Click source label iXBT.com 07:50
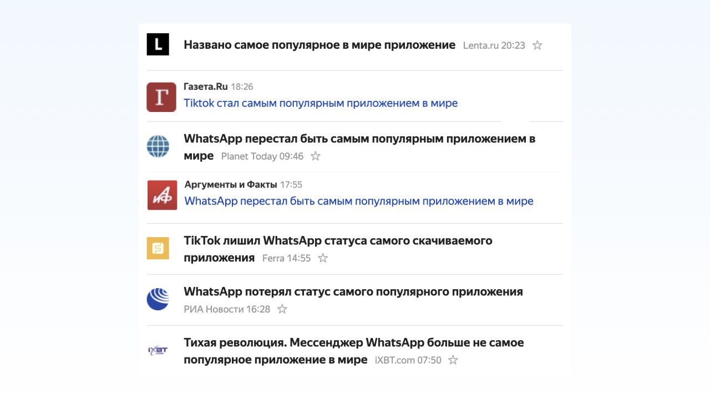Screen dimensions: 710x399 coord(408,360)
